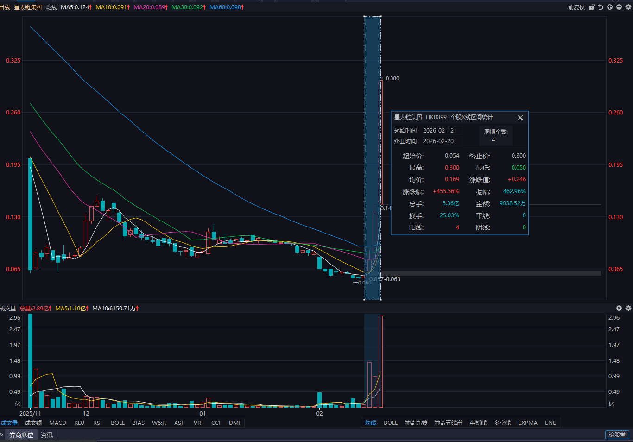The height and width of the screenshot is (442, 633).
Task: Switch sub-chart to VR indicator
Action: [x=197, y=423]
